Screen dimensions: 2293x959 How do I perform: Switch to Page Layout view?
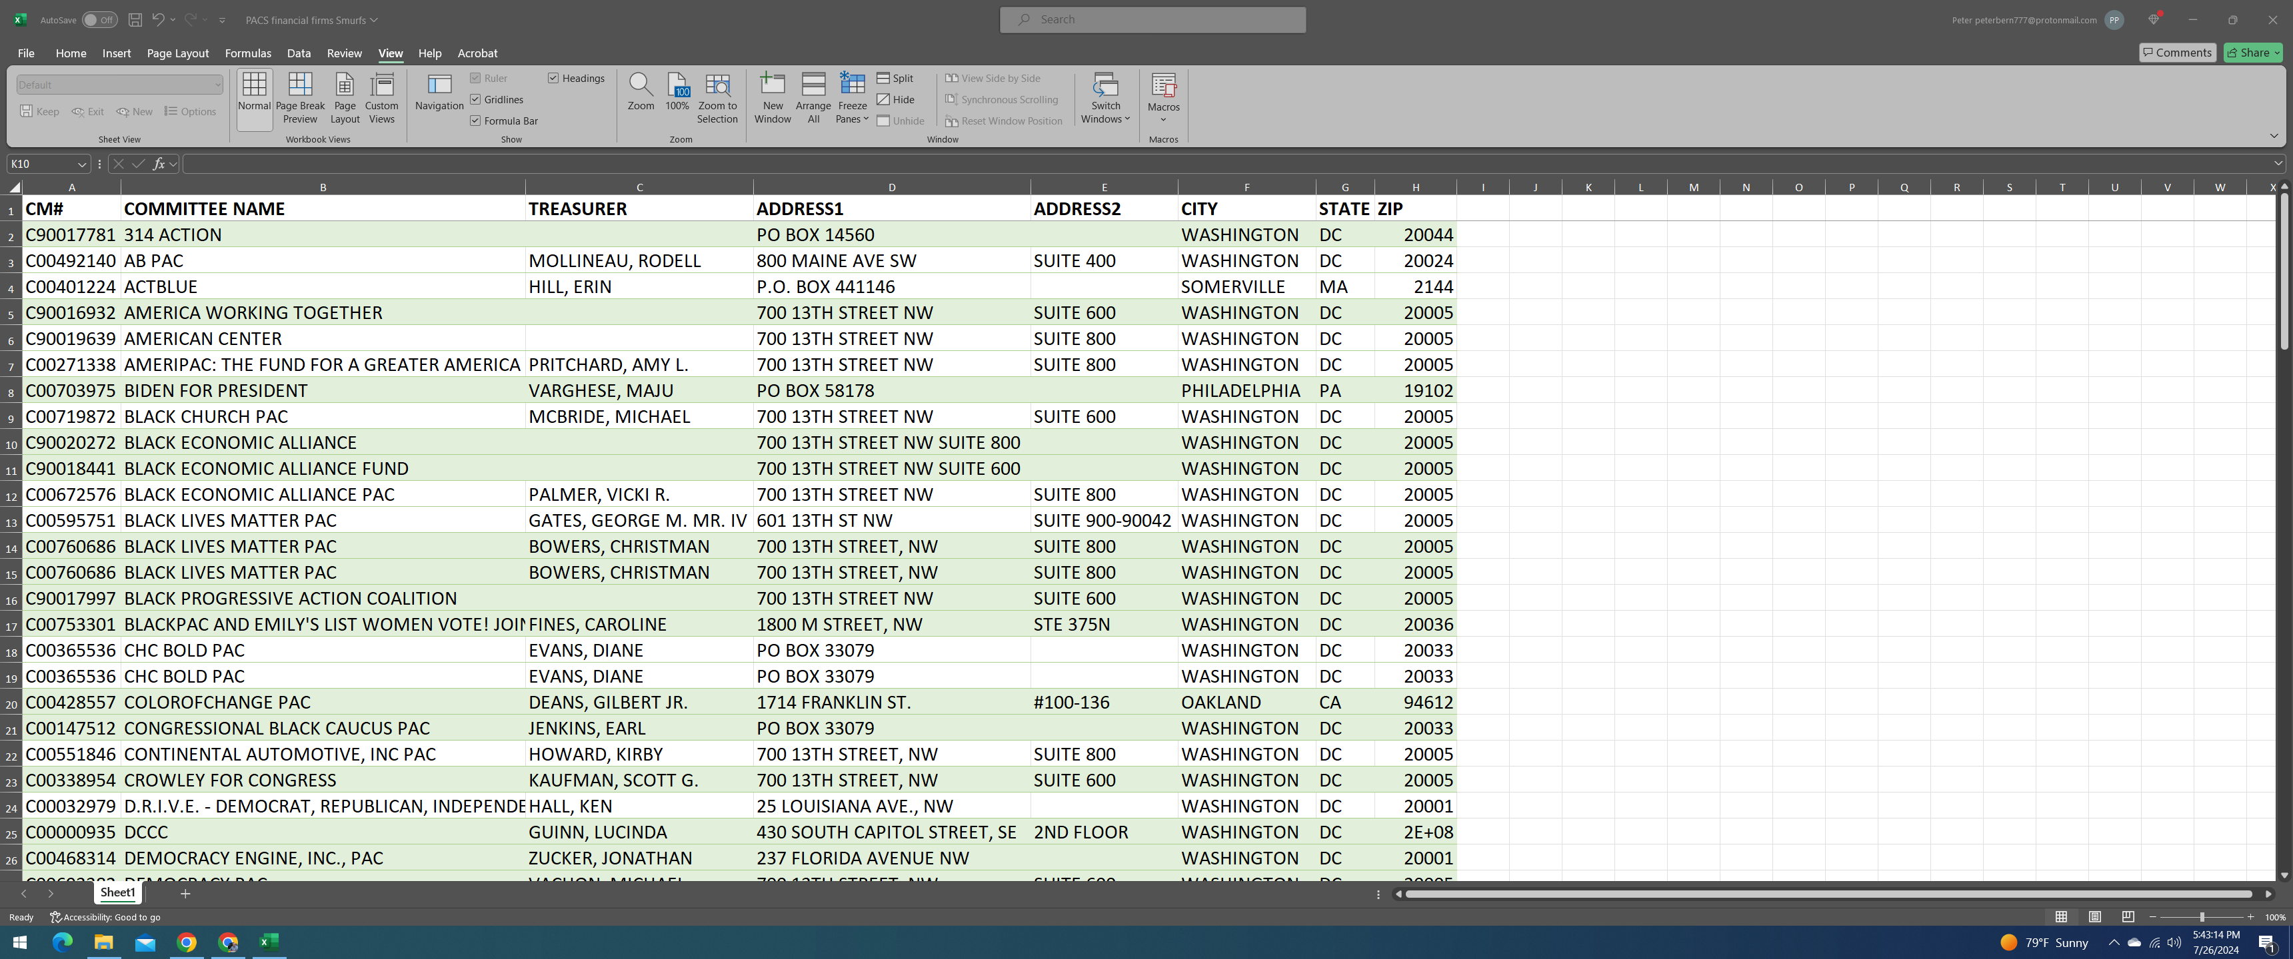(x=345, y=98)
